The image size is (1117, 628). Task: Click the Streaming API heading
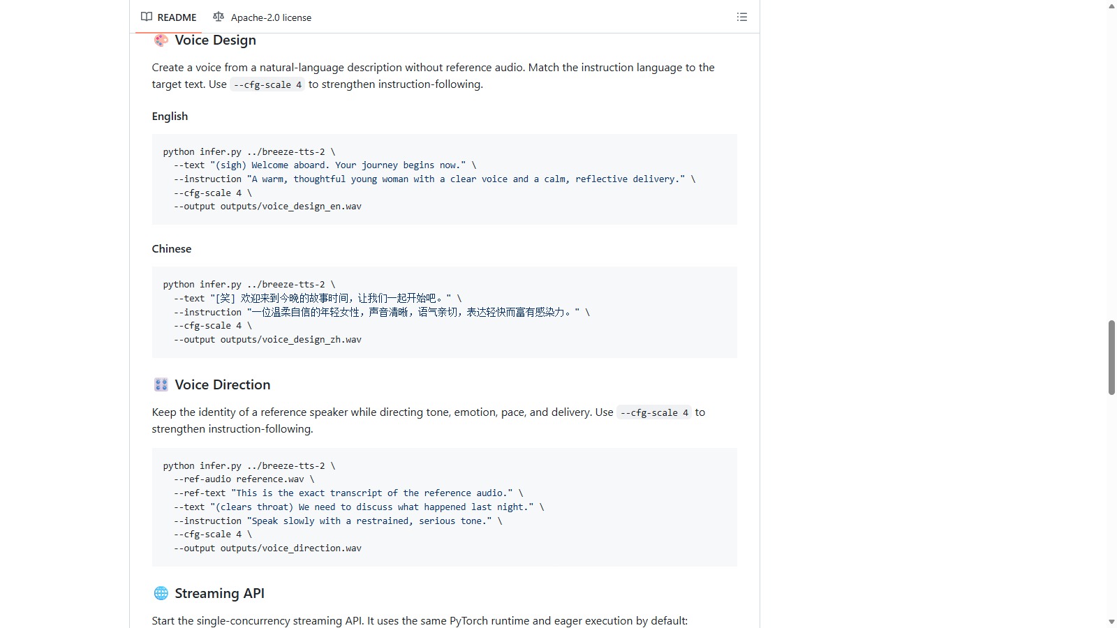point(219,593)
